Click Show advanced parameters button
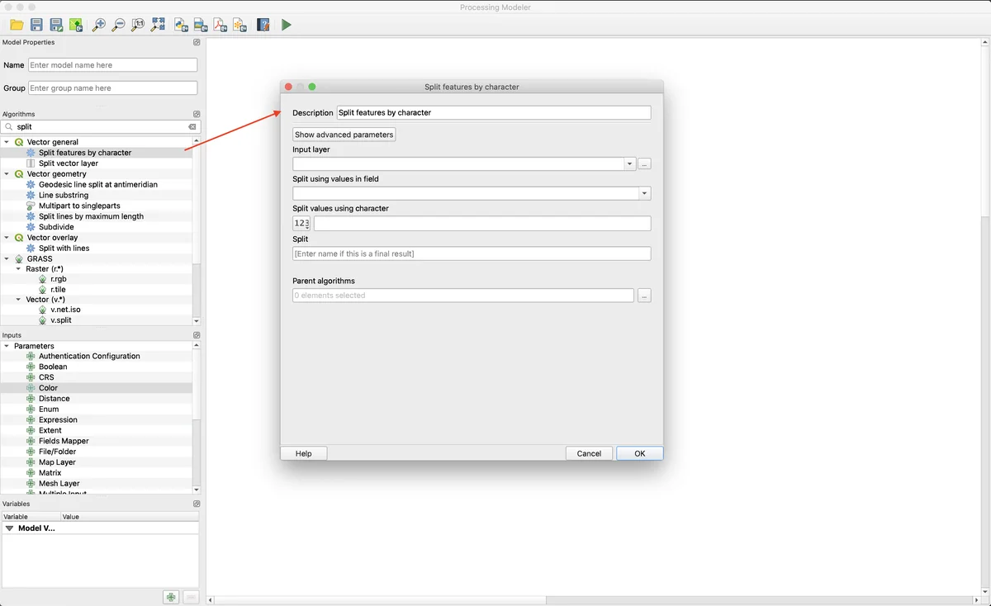Image resolution: width=991 pixels, height=606 pixels. pyautogui.click(x=344, y=135)
